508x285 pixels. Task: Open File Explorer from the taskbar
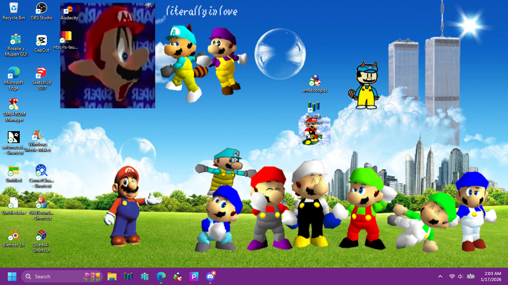pyautogui.click(x=112, y=276)
